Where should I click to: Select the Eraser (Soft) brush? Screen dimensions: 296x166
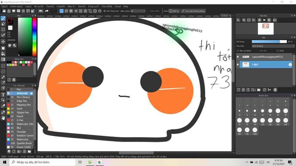[20, 147]
